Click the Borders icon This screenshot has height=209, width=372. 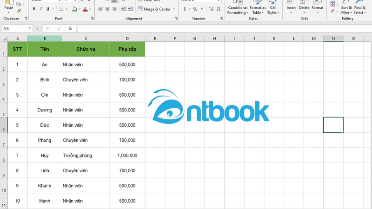tap(61, 9)
